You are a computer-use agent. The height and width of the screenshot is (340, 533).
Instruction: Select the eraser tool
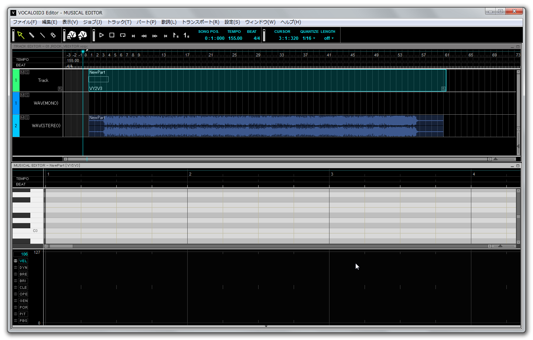point(53,35)
